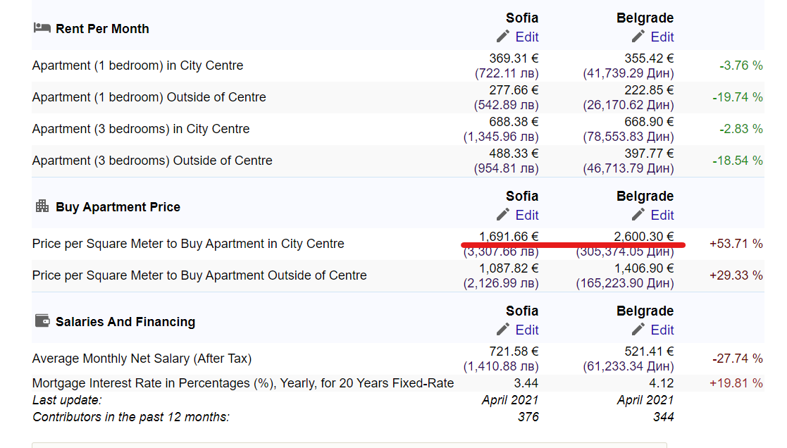Select Belgrade price 1,406.90 €
This screenshot has width=787, height=448.
point(644,268)
